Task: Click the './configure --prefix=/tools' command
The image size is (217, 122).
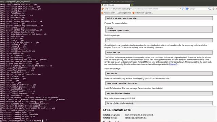Action: pos(118,30)
